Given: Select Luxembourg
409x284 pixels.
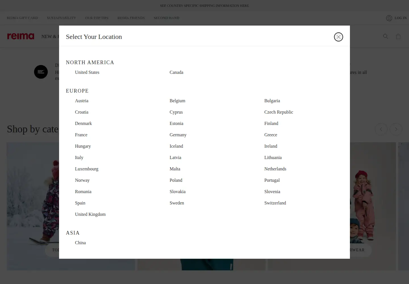Looking at the screenshot, I should click(x=87, y=169).
